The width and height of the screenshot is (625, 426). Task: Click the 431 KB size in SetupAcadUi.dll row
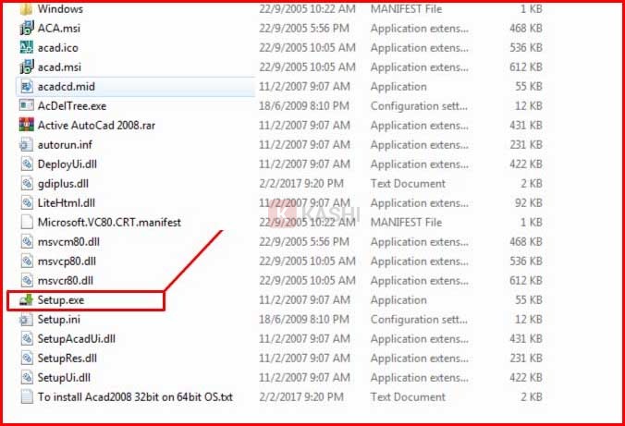526,339
